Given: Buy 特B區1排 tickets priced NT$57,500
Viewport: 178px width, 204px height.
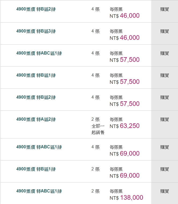Looking at the screenshot, I should pyautogui.click(x=165, y=76).
